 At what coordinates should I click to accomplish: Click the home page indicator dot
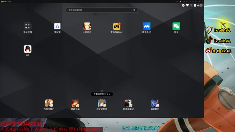(x=102, y=91)
